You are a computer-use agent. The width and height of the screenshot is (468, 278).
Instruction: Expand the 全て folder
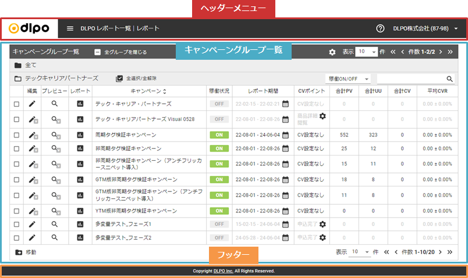18,65
